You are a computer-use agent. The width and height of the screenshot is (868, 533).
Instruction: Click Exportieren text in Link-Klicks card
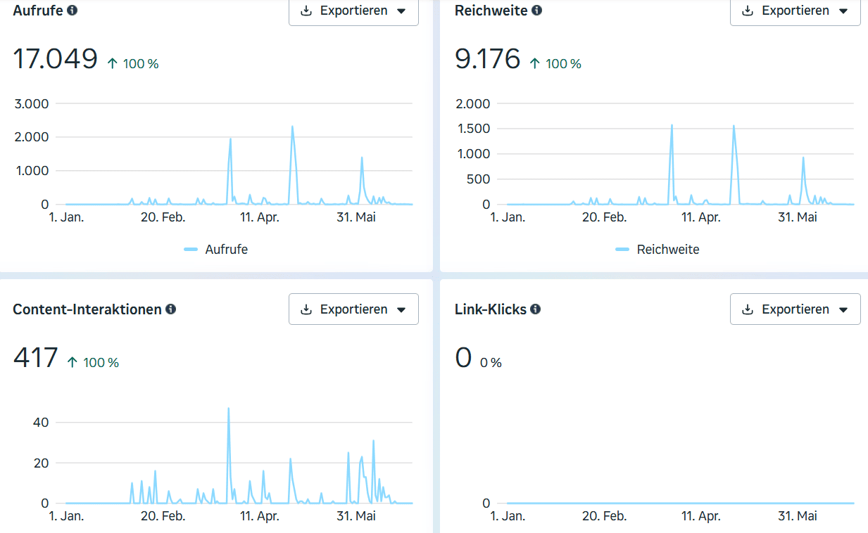[x=795, y=309]
